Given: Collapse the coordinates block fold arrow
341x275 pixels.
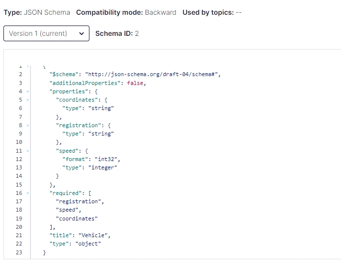Looking at the screenshot, I should (28, 100).
